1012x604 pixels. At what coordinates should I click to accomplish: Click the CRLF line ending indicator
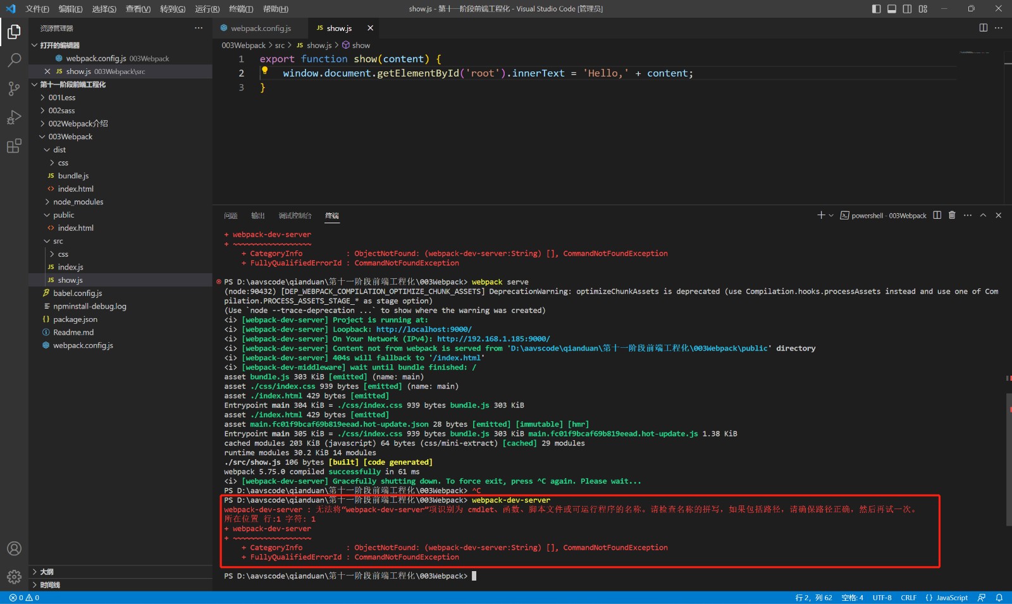point(909,598)
